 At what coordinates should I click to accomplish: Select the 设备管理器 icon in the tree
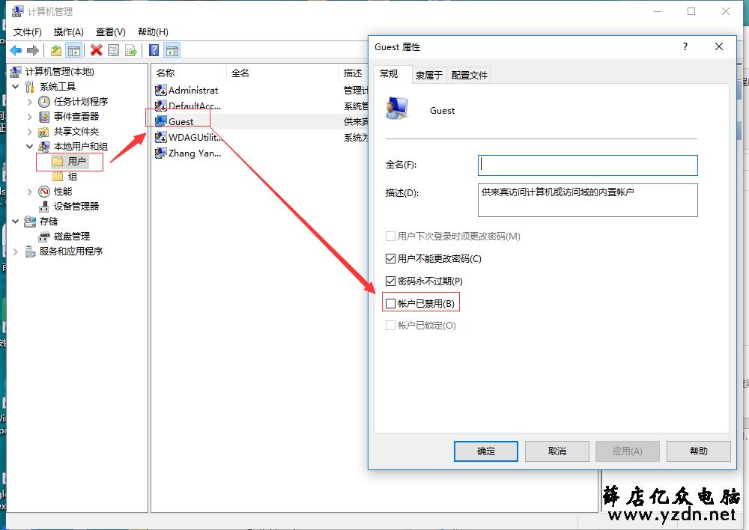(x=44, y=207)
